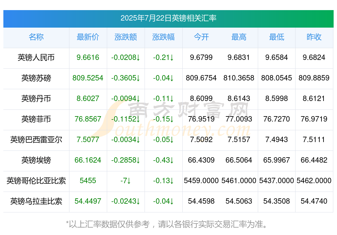Viewport: 337px width, 235px height.
Task: Select the 英镑哥伦比亚比索 row name
Action: (x=36, y=181)
